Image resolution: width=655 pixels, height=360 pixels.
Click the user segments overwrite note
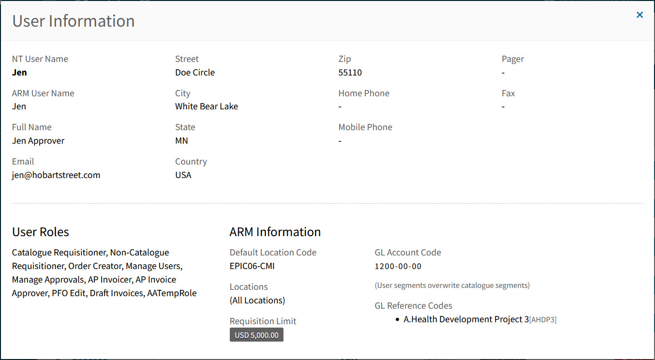[x=452, y=285]
